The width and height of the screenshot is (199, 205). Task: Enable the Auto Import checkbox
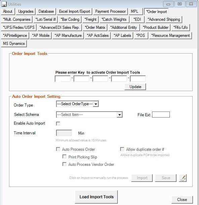(x=58, y=124)
